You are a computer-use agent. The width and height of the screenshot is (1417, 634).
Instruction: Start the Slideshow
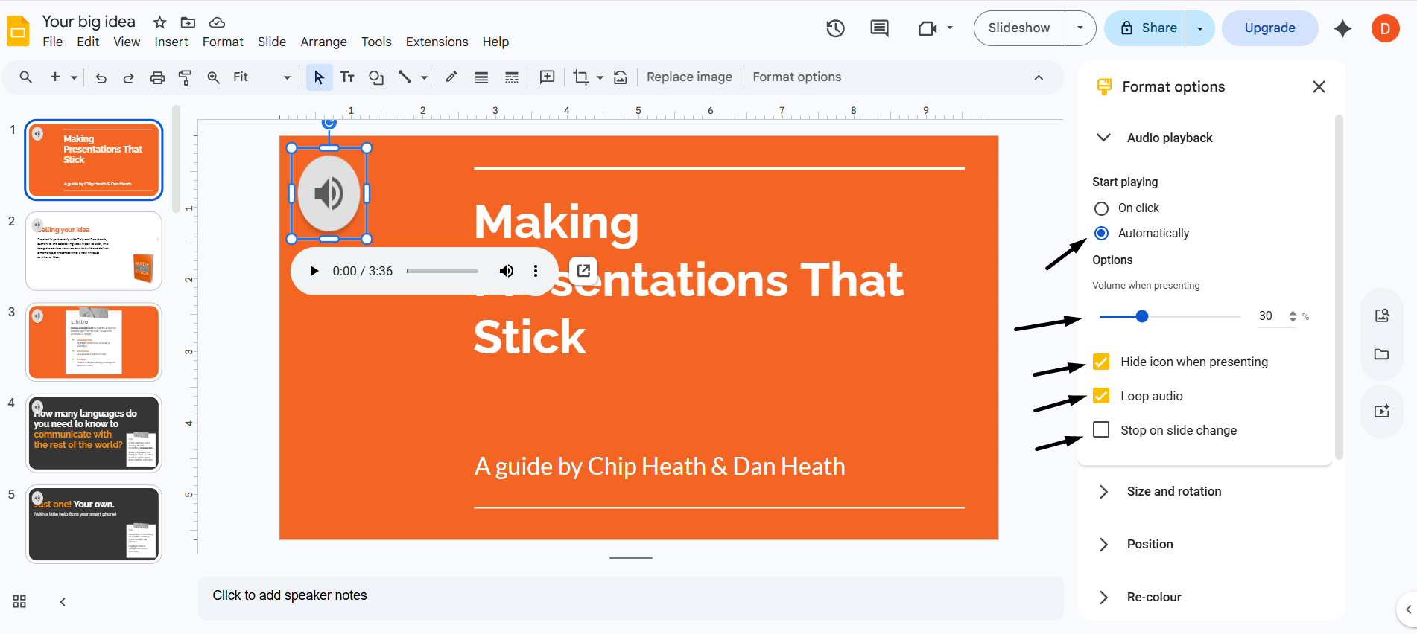pos(1019,28)
